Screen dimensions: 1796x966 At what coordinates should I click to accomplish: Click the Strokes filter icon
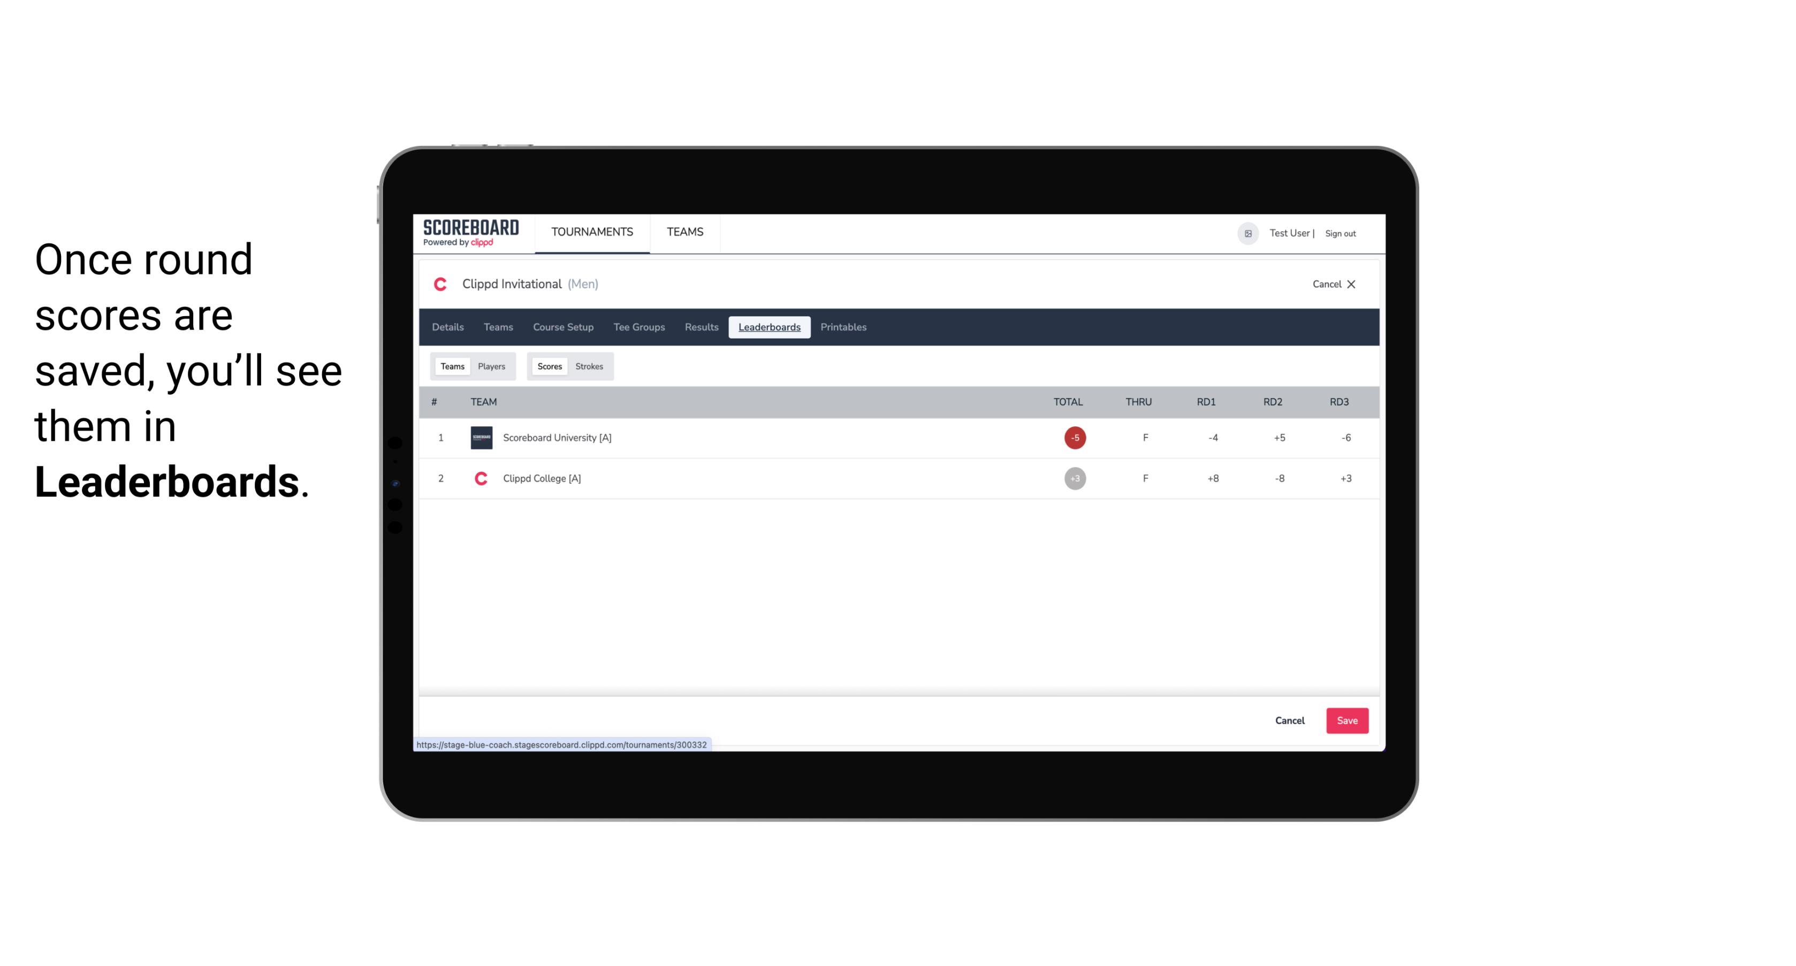589,365
